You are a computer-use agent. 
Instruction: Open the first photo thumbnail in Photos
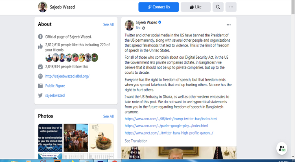click(50, 137)
